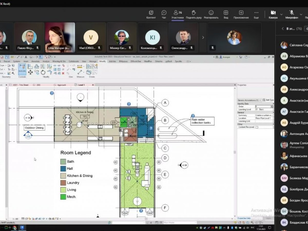Click the Learning Level value 01 - Basic

point(264,109)
